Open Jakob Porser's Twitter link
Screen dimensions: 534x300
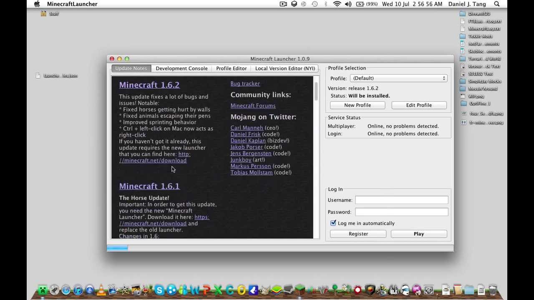click(247, 147)
